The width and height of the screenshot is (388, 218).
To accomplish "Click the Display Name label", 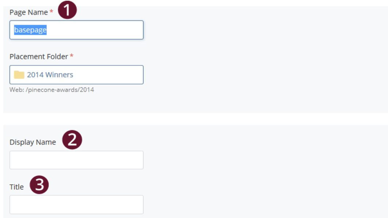I will click(33, 142).
